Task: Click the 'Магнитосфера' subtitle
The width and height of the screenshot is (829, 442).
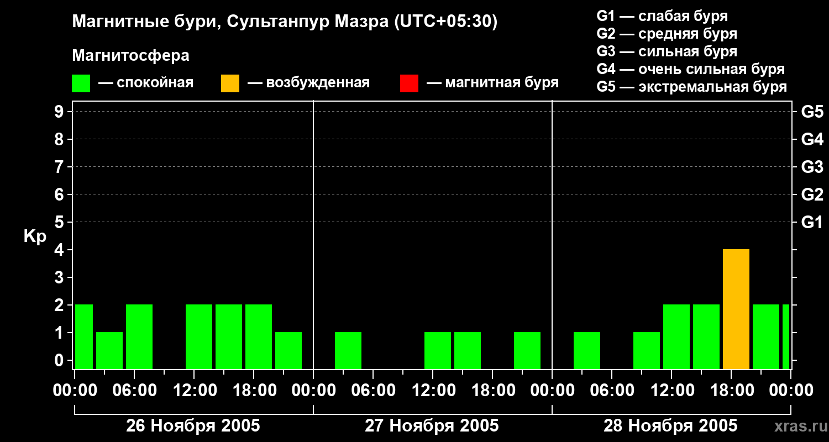Action: coord(130,56)
